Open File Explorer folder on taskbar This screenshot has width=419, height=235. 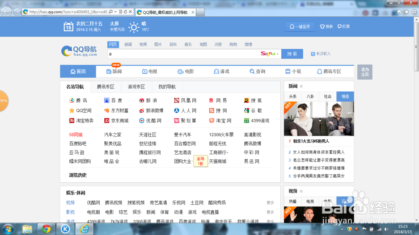click(x=27, y=229)
